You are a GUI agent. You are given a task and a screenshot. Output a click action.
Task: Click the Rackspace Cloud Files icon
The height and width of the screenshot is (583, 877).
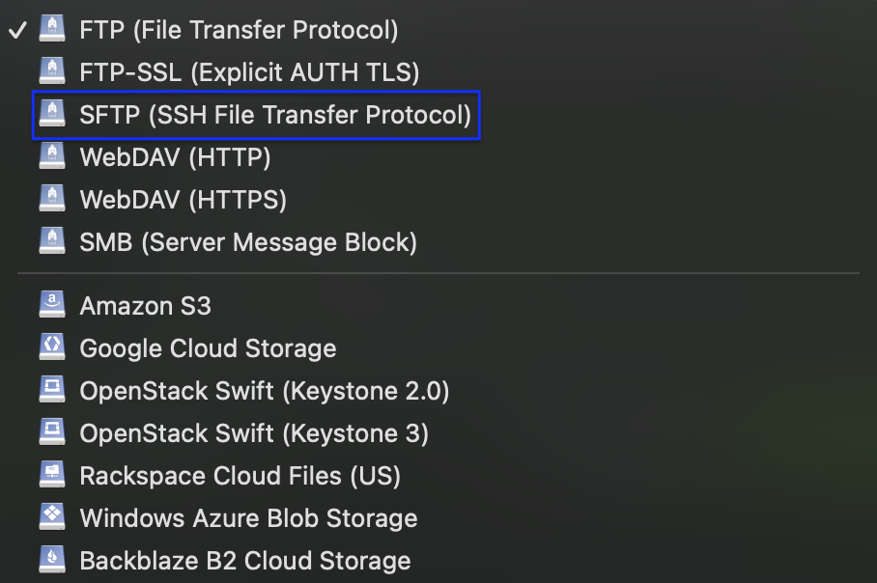pyautogui.click(x=52, y=476)
